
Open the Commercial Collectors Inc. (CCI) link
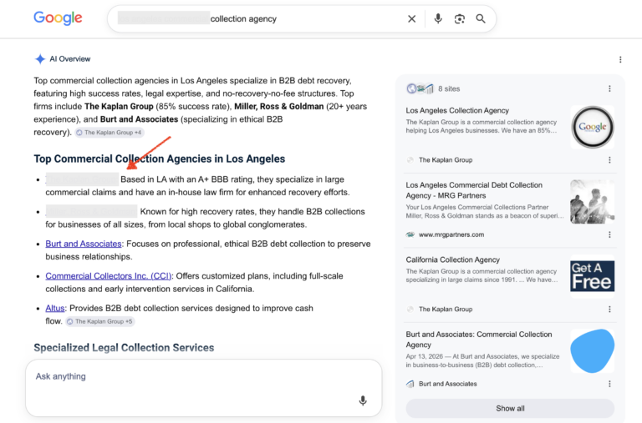point(109,276)
